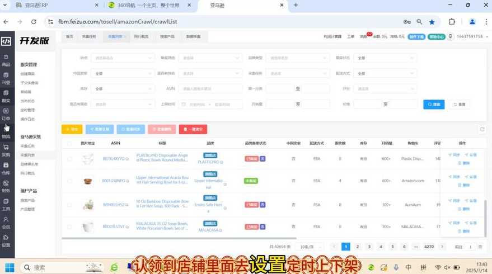Open the 10条/页 page size dropdown
Viewport: 492px width, 274px height.
point(310,247)
